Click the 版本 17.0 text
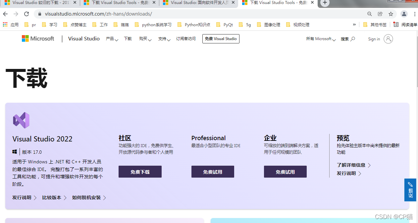 [x=32, y=152]
